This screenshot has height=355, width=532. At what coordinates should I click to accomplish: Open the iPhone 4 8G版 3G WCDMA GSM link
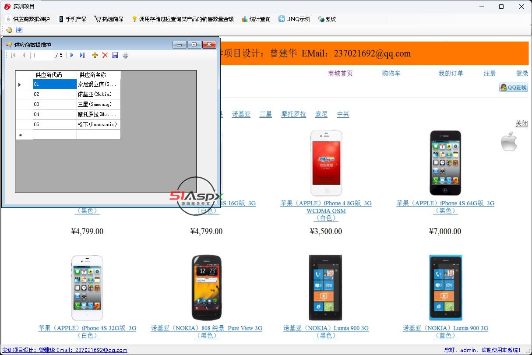coord(326,211)
